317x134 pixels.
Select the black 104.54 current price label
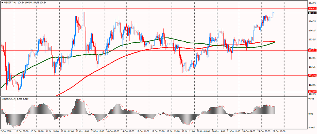312,13
